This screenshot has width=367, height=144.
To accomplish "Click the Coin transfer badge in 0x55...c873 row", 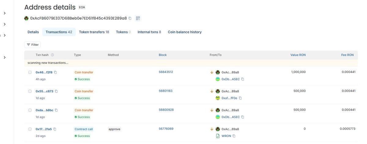I will 84,91.
